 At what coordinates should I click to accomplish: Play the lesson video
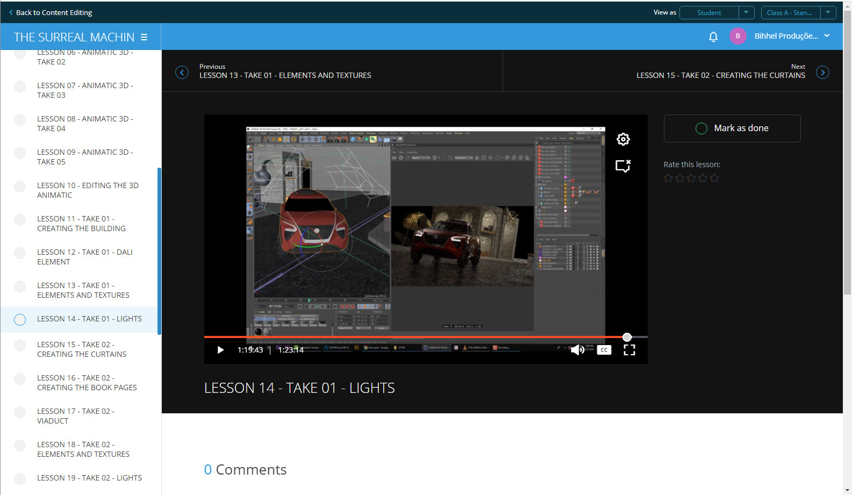(220, 350)
